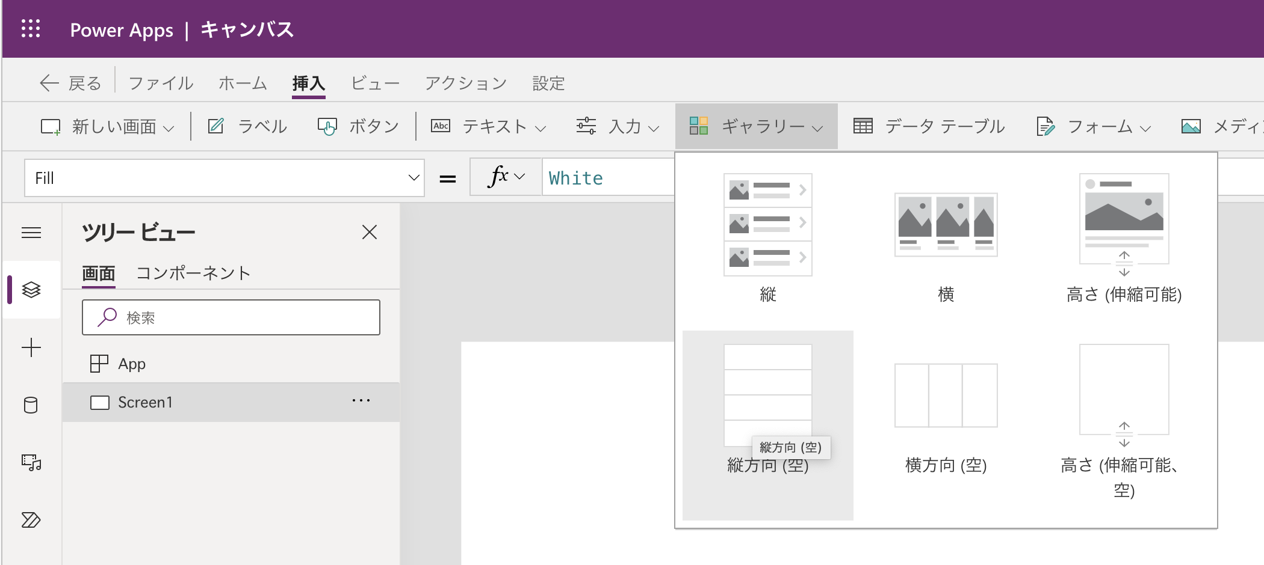Open the ファイル menu
This screenshot has height=565, width=1264.
(161, 83)
